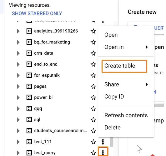Star the test_111 dataset
This screenshot has width=166, height=156.
click(93, 142)
